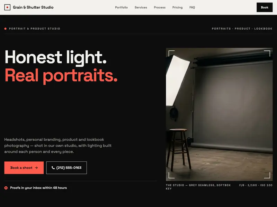The width and height of the screenshot is (277, 207).
Task: Open the FAQ nav link
Action: (192, 7)
